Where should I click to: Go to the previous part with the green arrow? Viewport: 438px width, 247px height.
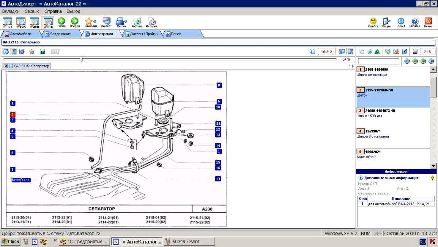[x=415, y=61]
